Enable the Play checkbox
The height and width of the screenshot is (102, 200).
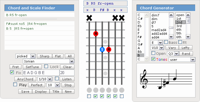pyautogui.click(x=15, y=84)
